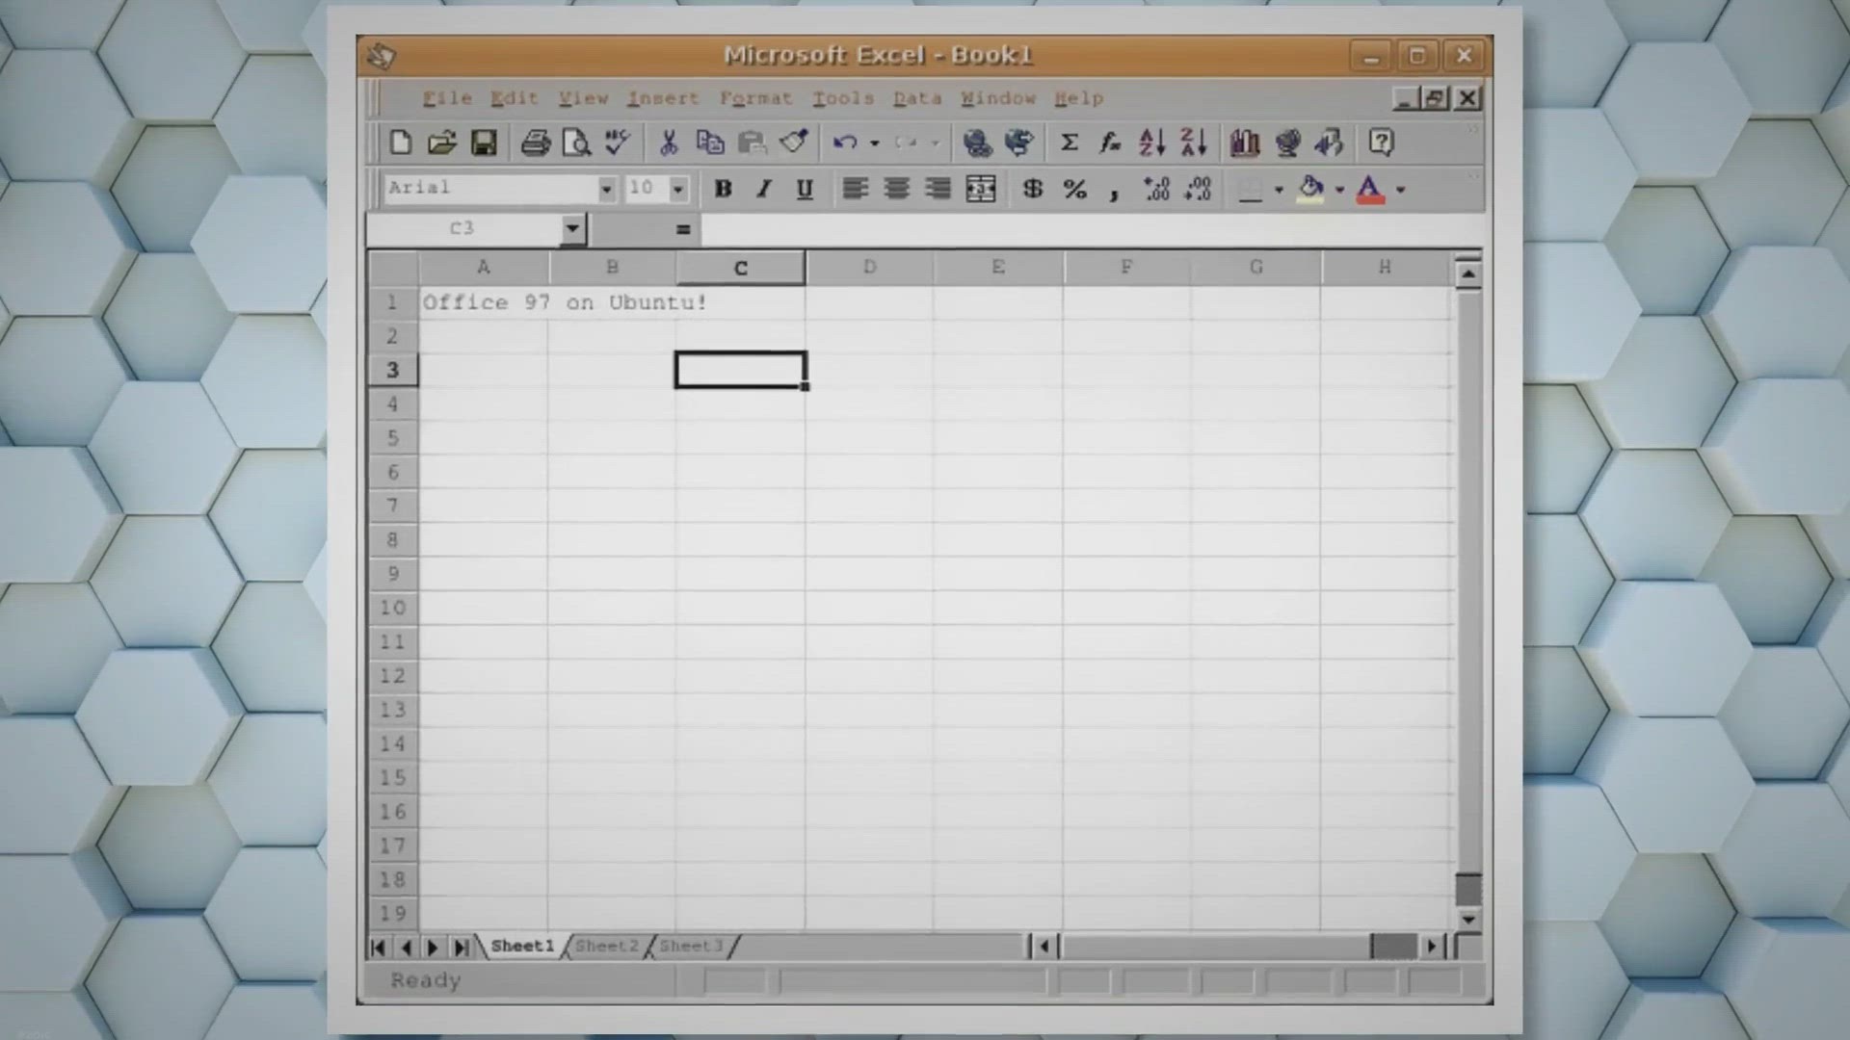Viewport: 1850px width, 1040px height.
Task: Click the Edit Formula equals button
Action: (x=682, y=229)
